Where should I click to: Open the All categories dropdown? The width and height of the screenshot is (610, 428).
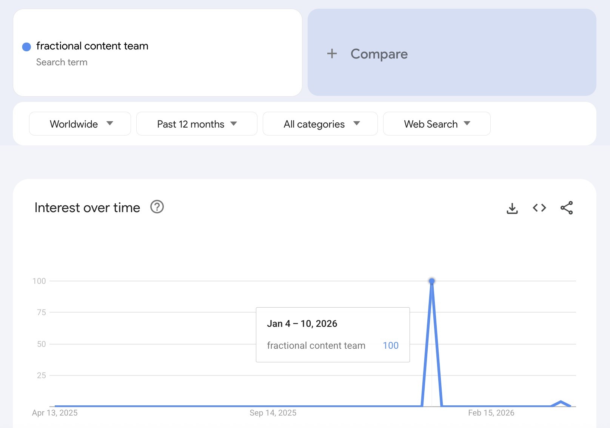pyautogui.click(x=320, y=123)
